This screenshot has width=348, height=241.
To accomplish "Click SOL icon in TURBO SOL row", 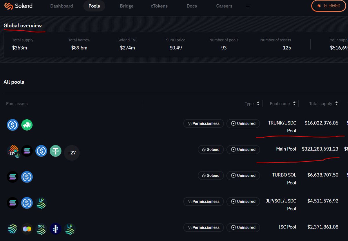I will point(12,177).
